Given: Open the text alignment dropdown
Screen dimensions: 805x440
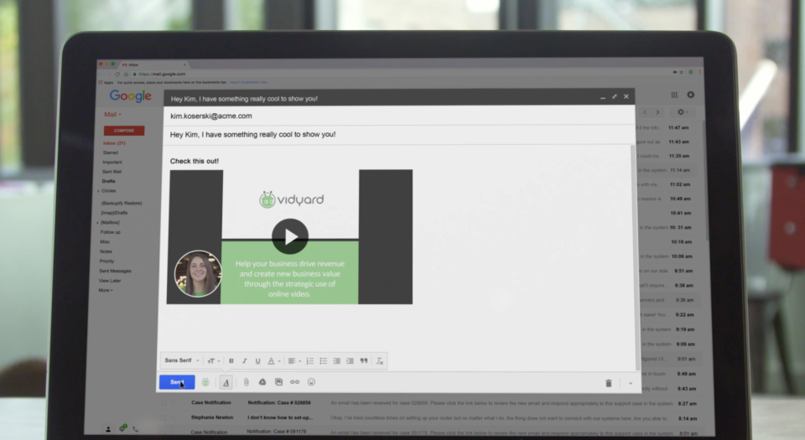Looking at the screenshot, I should pyautogui.click(x=294, y=361).
